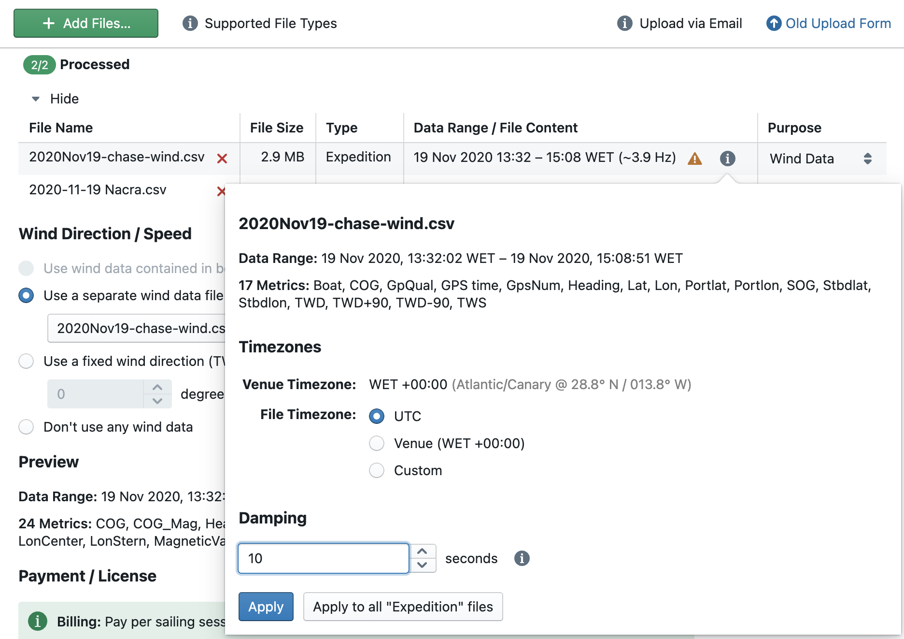
Task: Select 'Use a fixed wind direction' radio
Action: coord(26,361)
